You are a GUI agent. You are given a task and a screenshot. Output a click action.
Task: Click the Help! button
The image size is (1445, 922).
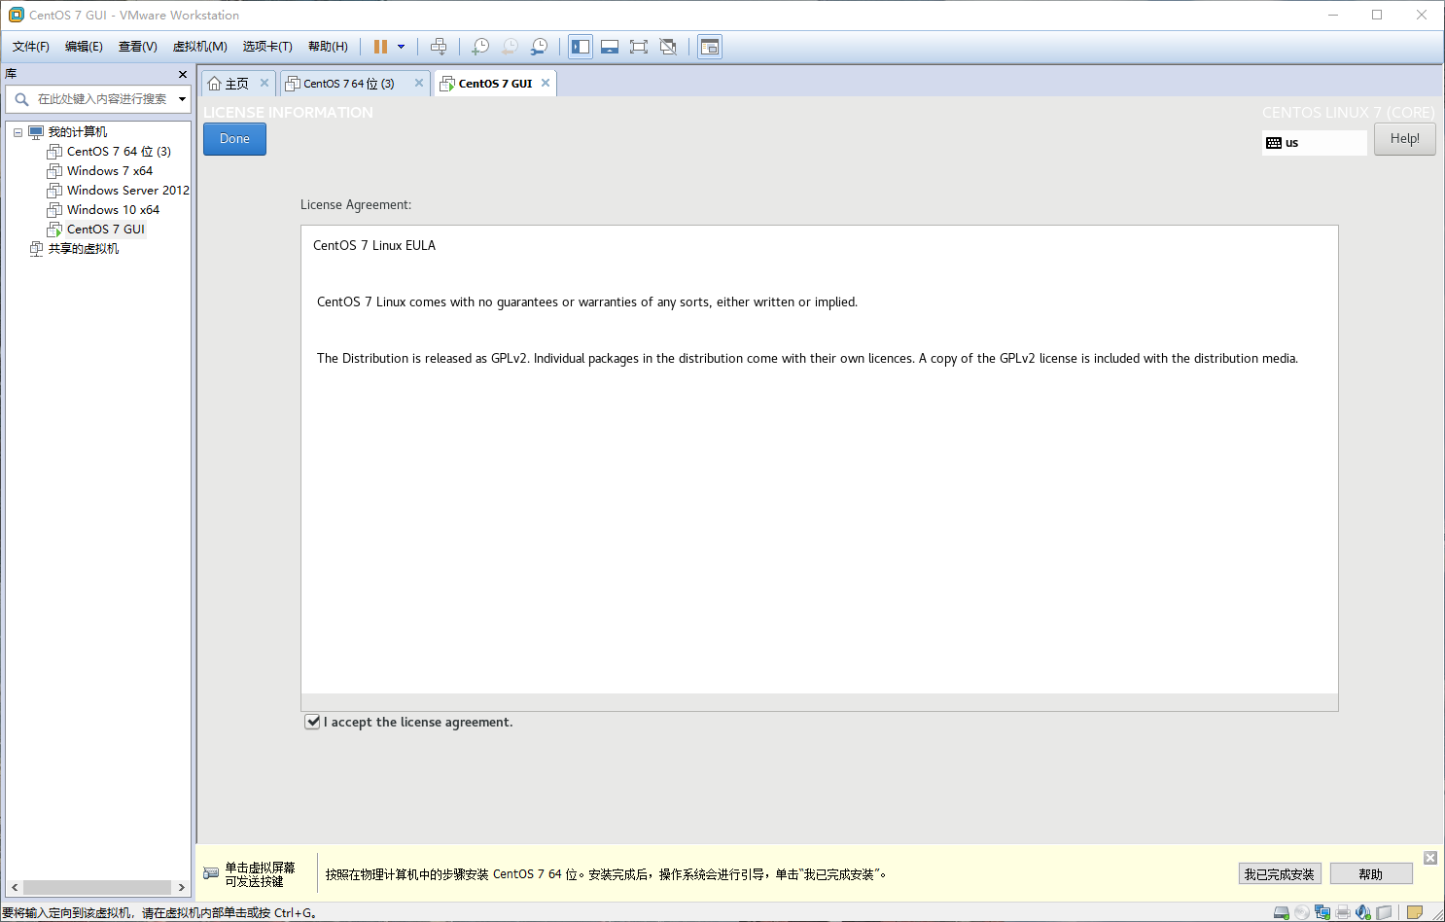(1404, 139)
